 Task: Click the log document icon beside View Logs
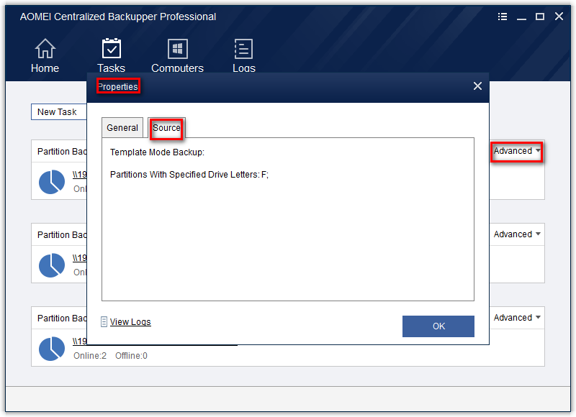click(x=104, y=321)
